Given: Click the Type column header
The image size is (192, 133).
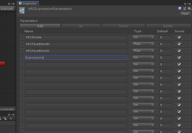Looking at the screenshot, I should [x=138, y=31].
